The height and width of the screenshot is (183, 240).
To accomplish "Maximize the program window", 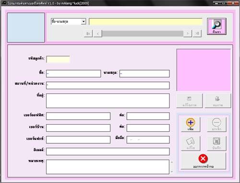I will (224, 3).
